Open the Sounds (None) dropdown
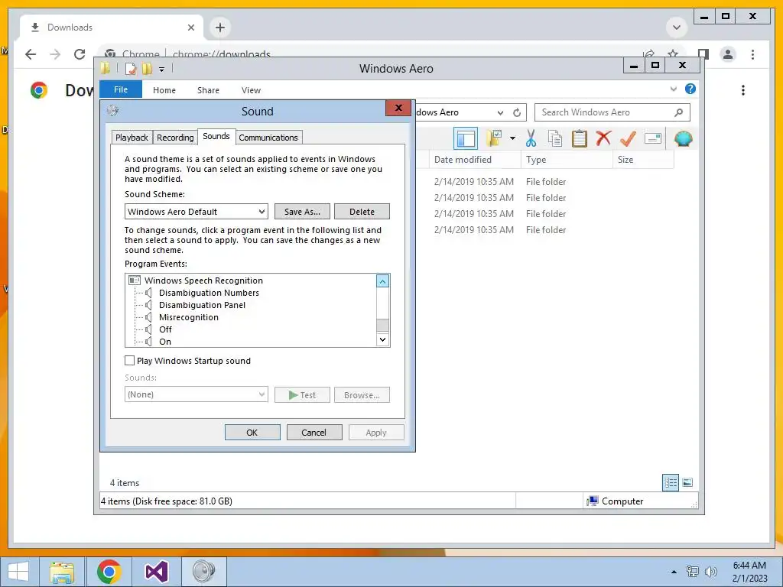The height and width of the screenshot is (587, 783). tap(262, 394)
